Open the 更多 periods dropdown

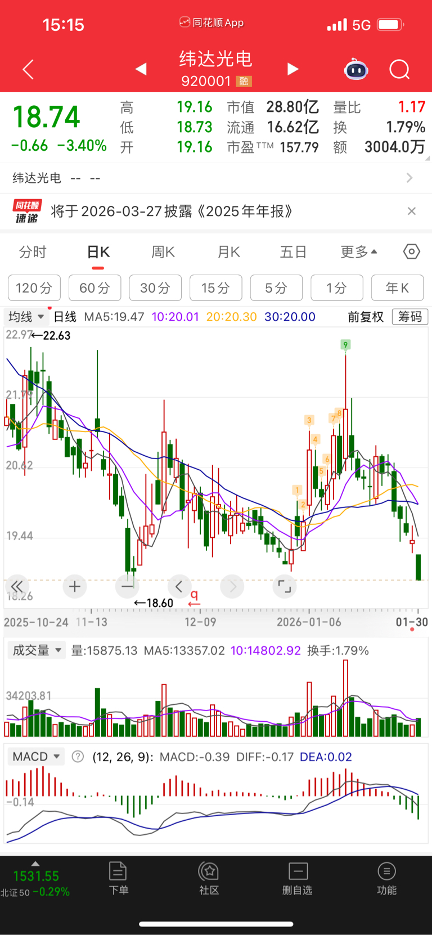[x=359, y=252]
